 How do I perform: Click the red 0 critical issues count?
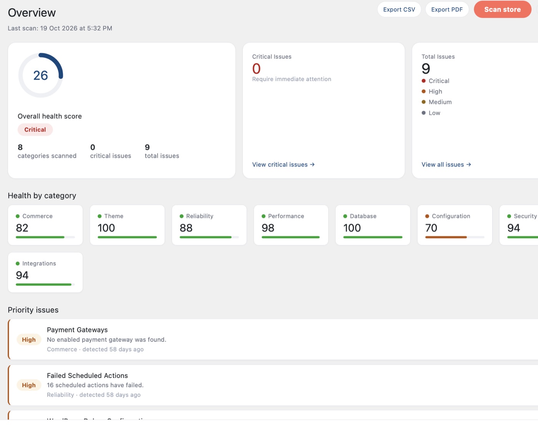(x=256, y=69)
